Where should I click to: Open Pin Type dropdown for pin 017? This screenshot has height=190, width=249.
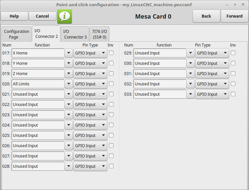click(x=90, y=53)
